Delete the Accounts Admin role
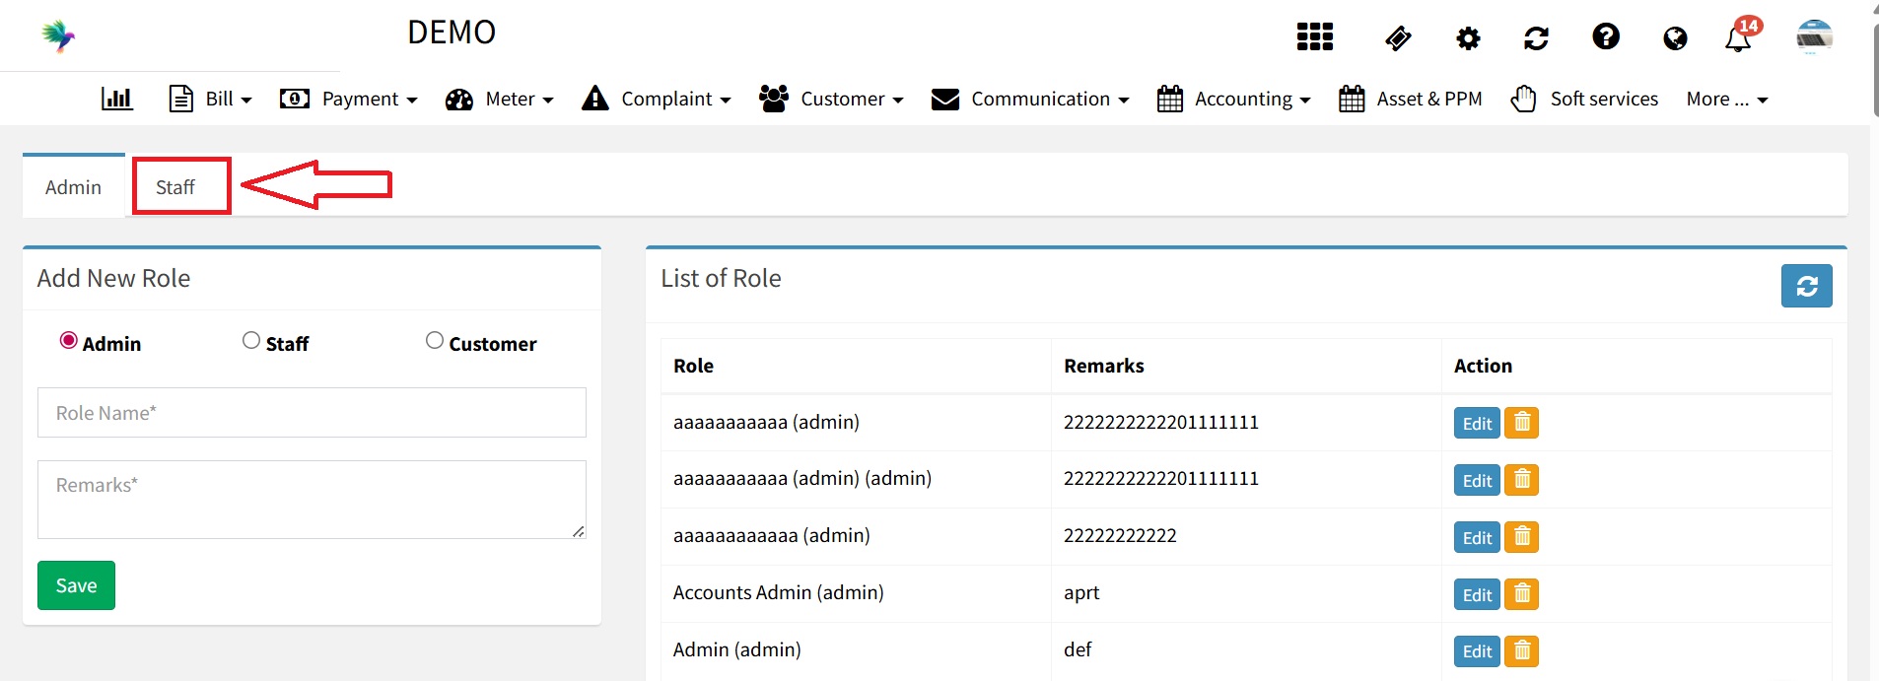1879x681 pixels. [x=1521, y=594]
